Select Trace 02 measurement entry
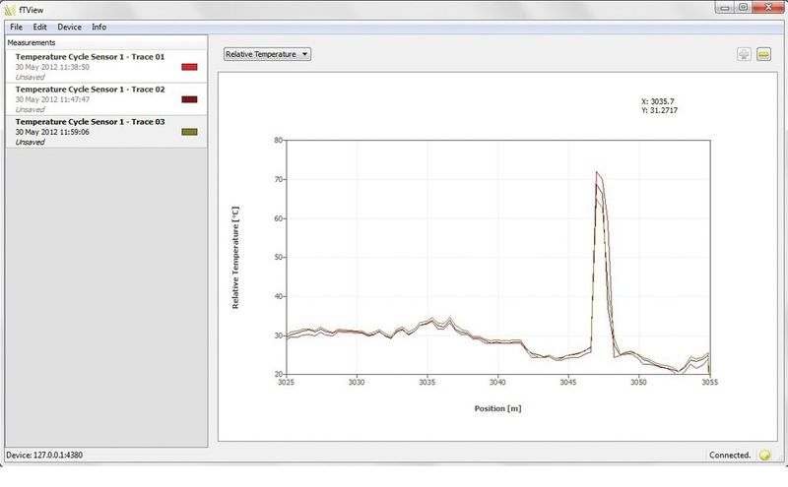This screenshot has height=487, width=788. point(90,98)
